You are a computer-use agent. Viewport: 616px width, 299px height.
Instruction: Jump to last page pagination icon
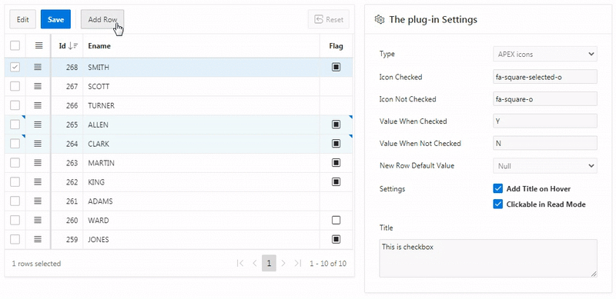click(x=298, y=264)
